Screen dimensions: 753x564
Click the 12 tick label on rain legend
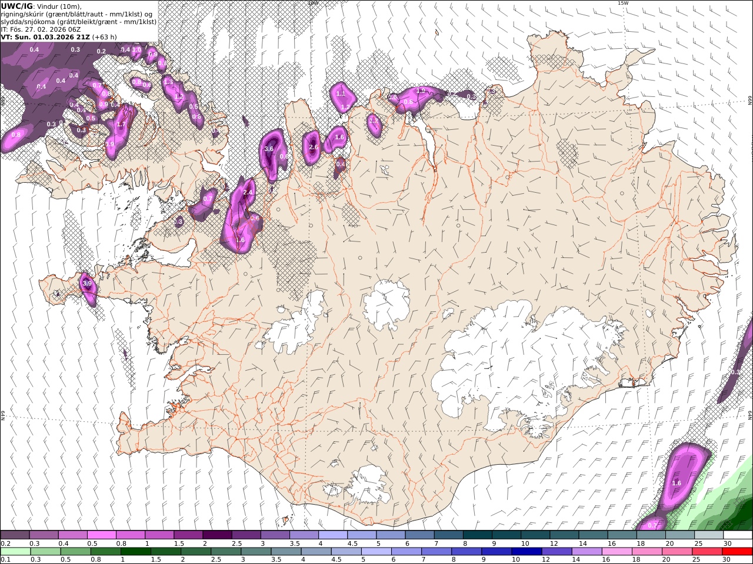[546, 559]
